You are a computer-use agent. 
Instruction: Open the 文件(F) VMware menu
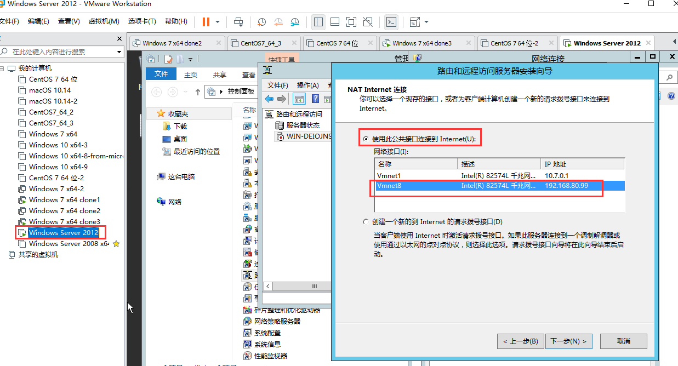(8, 22)
